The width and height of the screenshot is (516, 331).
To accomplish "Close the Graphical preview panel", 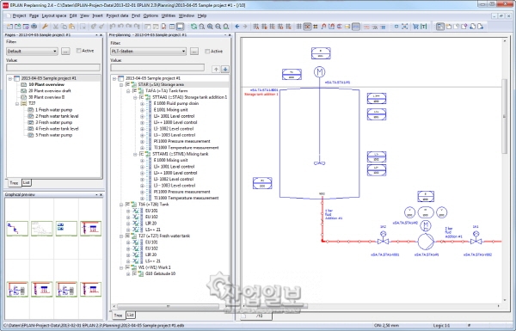I will point(101,195).
